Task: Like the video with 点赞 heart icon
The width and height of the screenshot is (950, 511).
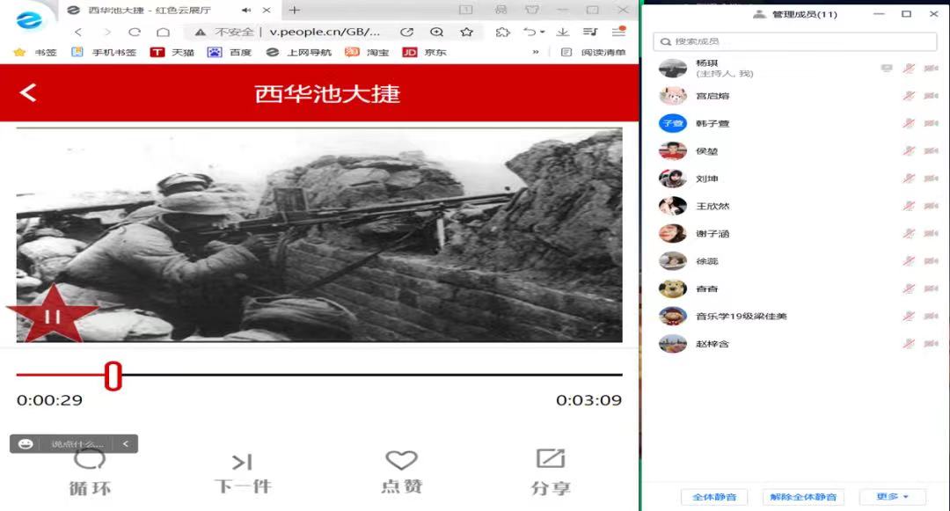Action: tap(401, 460)
